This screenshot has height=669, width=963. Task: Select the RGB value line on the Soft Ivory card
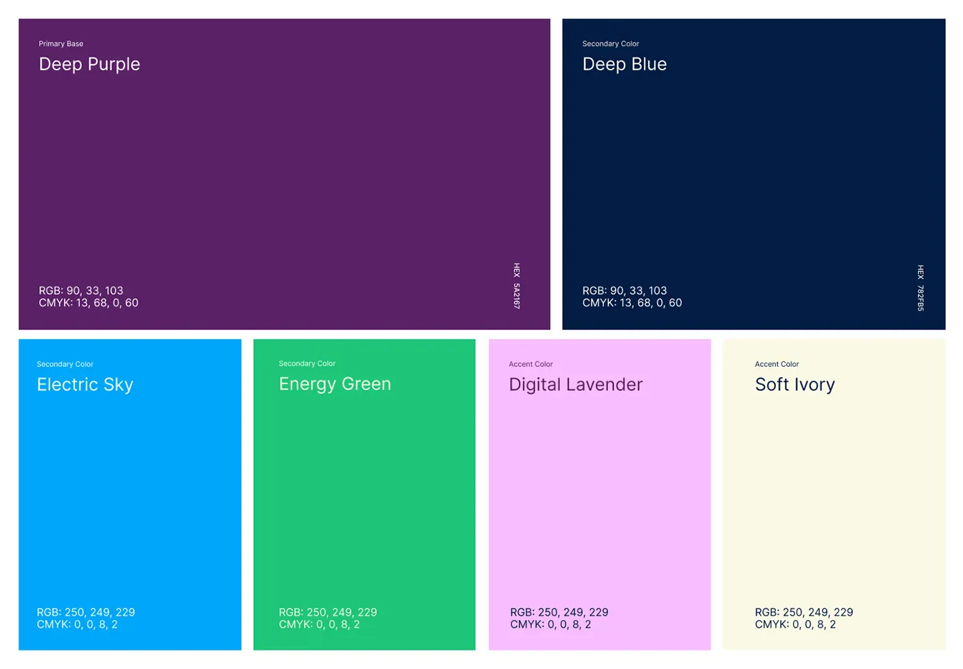[804, 612]
